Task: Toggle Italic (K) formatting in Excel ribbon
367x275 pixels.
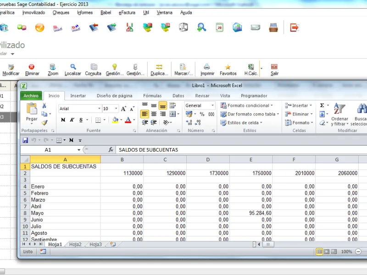Action: coord(72,120)
